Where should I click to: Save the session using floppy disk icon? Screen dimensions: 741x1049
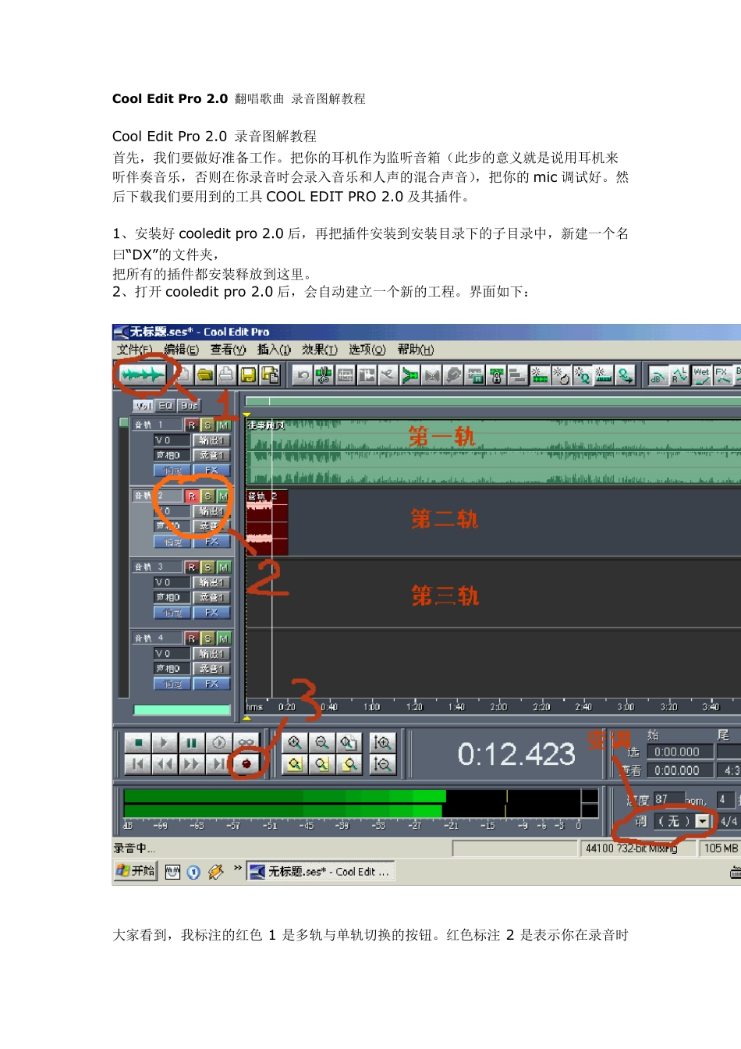pyautogui.click(x=249, y=375)
